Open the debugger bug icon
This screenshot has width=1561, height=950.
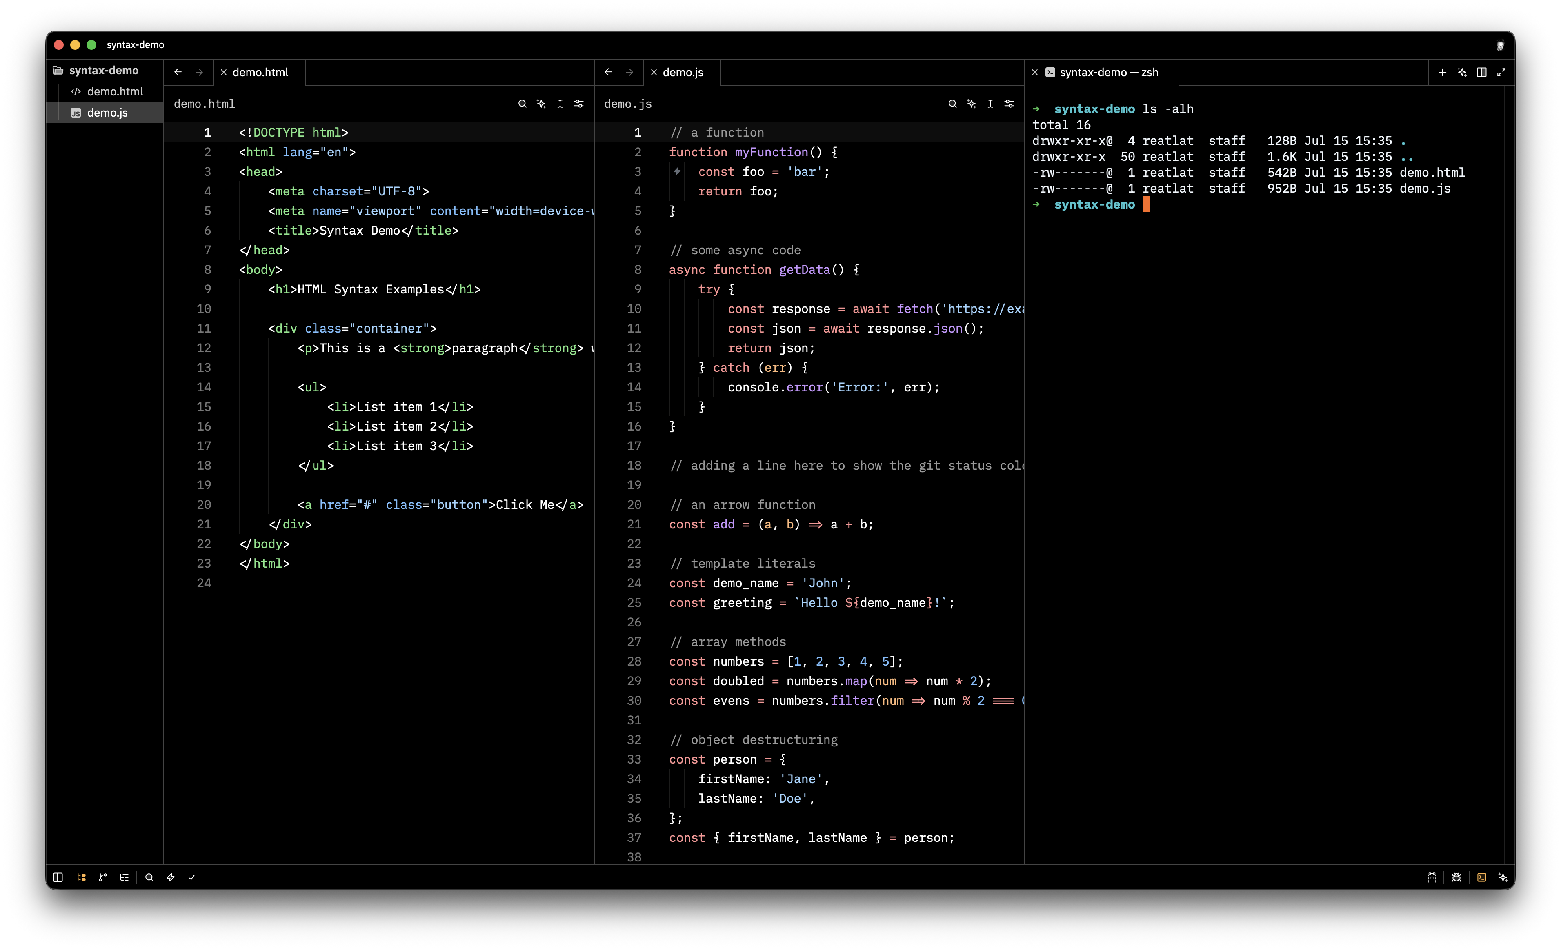[x=1456, y=877]
